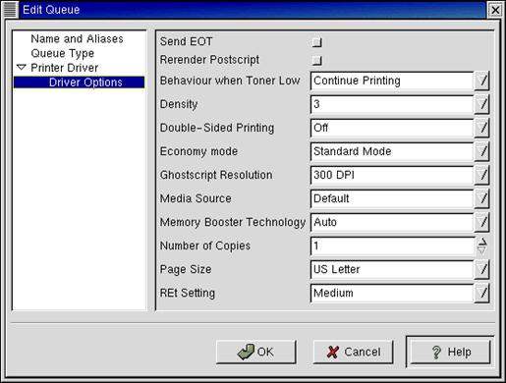Select Driver Options in the tree

(x=79, y=82)
